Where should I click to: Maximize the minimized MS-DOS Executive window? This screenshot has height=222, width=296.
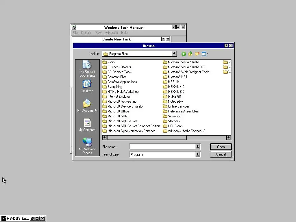point(37,219)
